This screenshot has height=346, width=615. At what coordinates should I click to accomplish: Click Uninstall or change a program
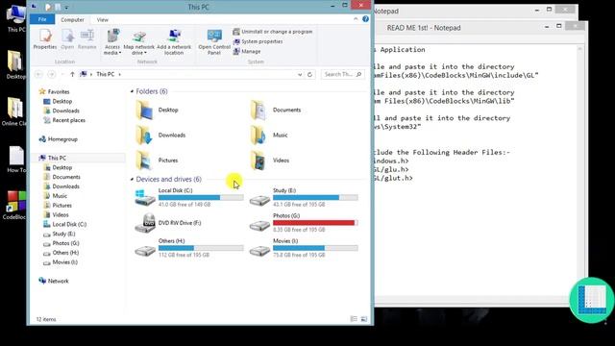pos(273,32)
